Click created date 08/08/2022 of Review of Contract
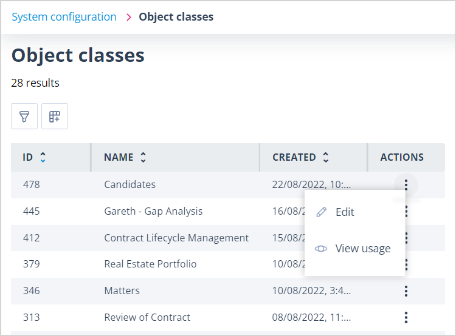This screenshot has height=336, width=456. [x=311, y=317]
